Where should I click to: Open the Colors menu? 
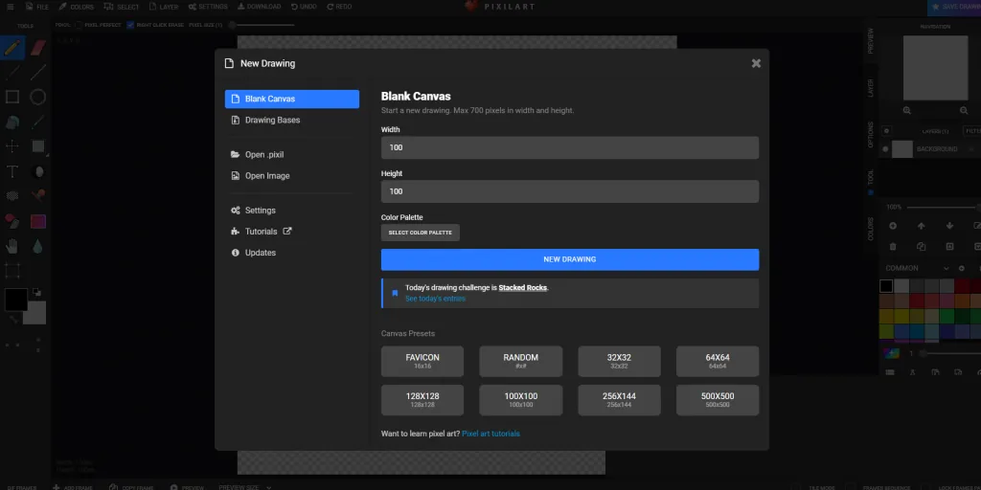click(x=77, y=7)
